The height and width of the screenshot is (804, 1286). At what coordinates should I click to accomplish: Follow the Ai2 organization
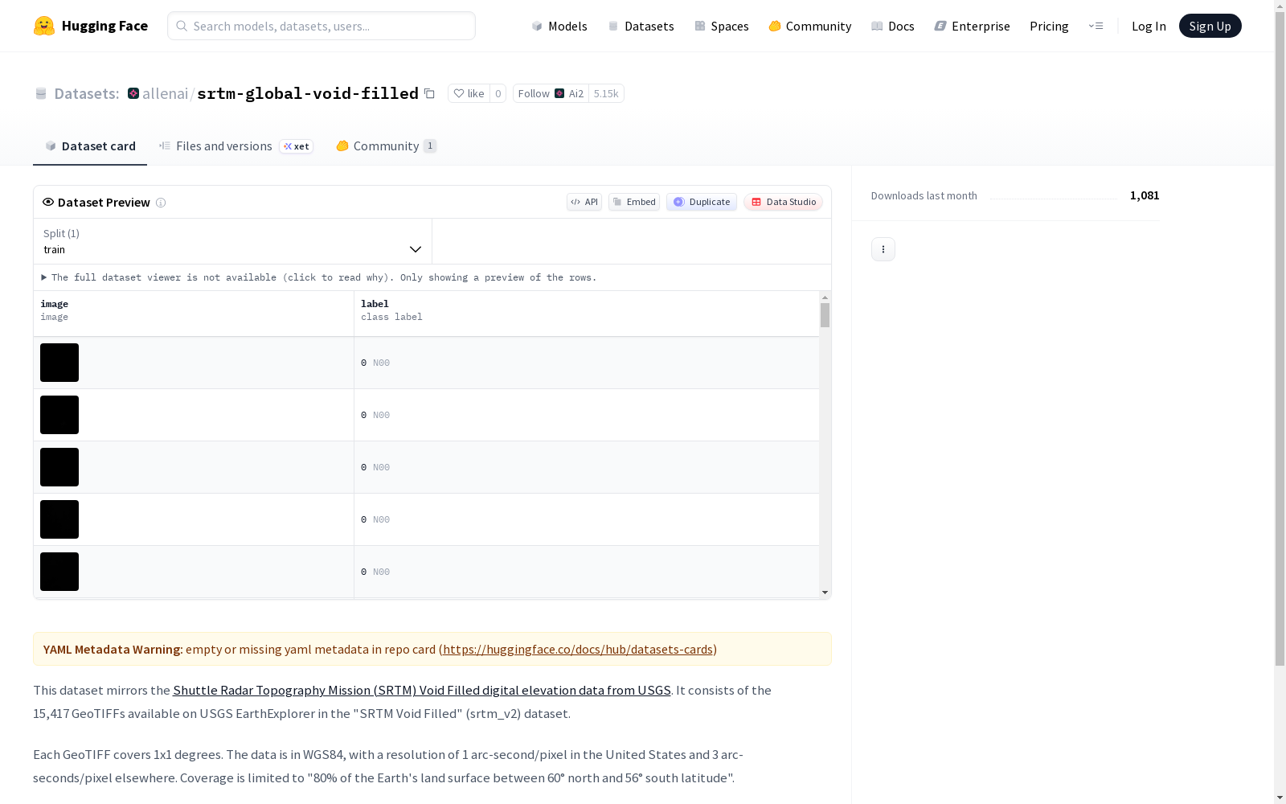[x=551, y=93]
